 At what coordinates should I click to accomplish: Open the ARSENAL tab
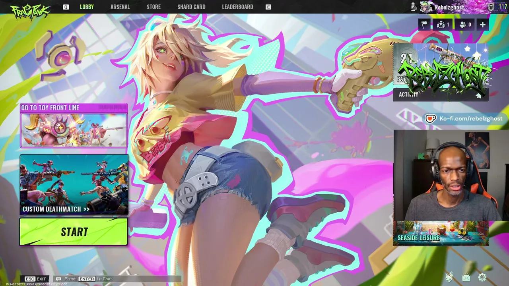coord(120,7)
